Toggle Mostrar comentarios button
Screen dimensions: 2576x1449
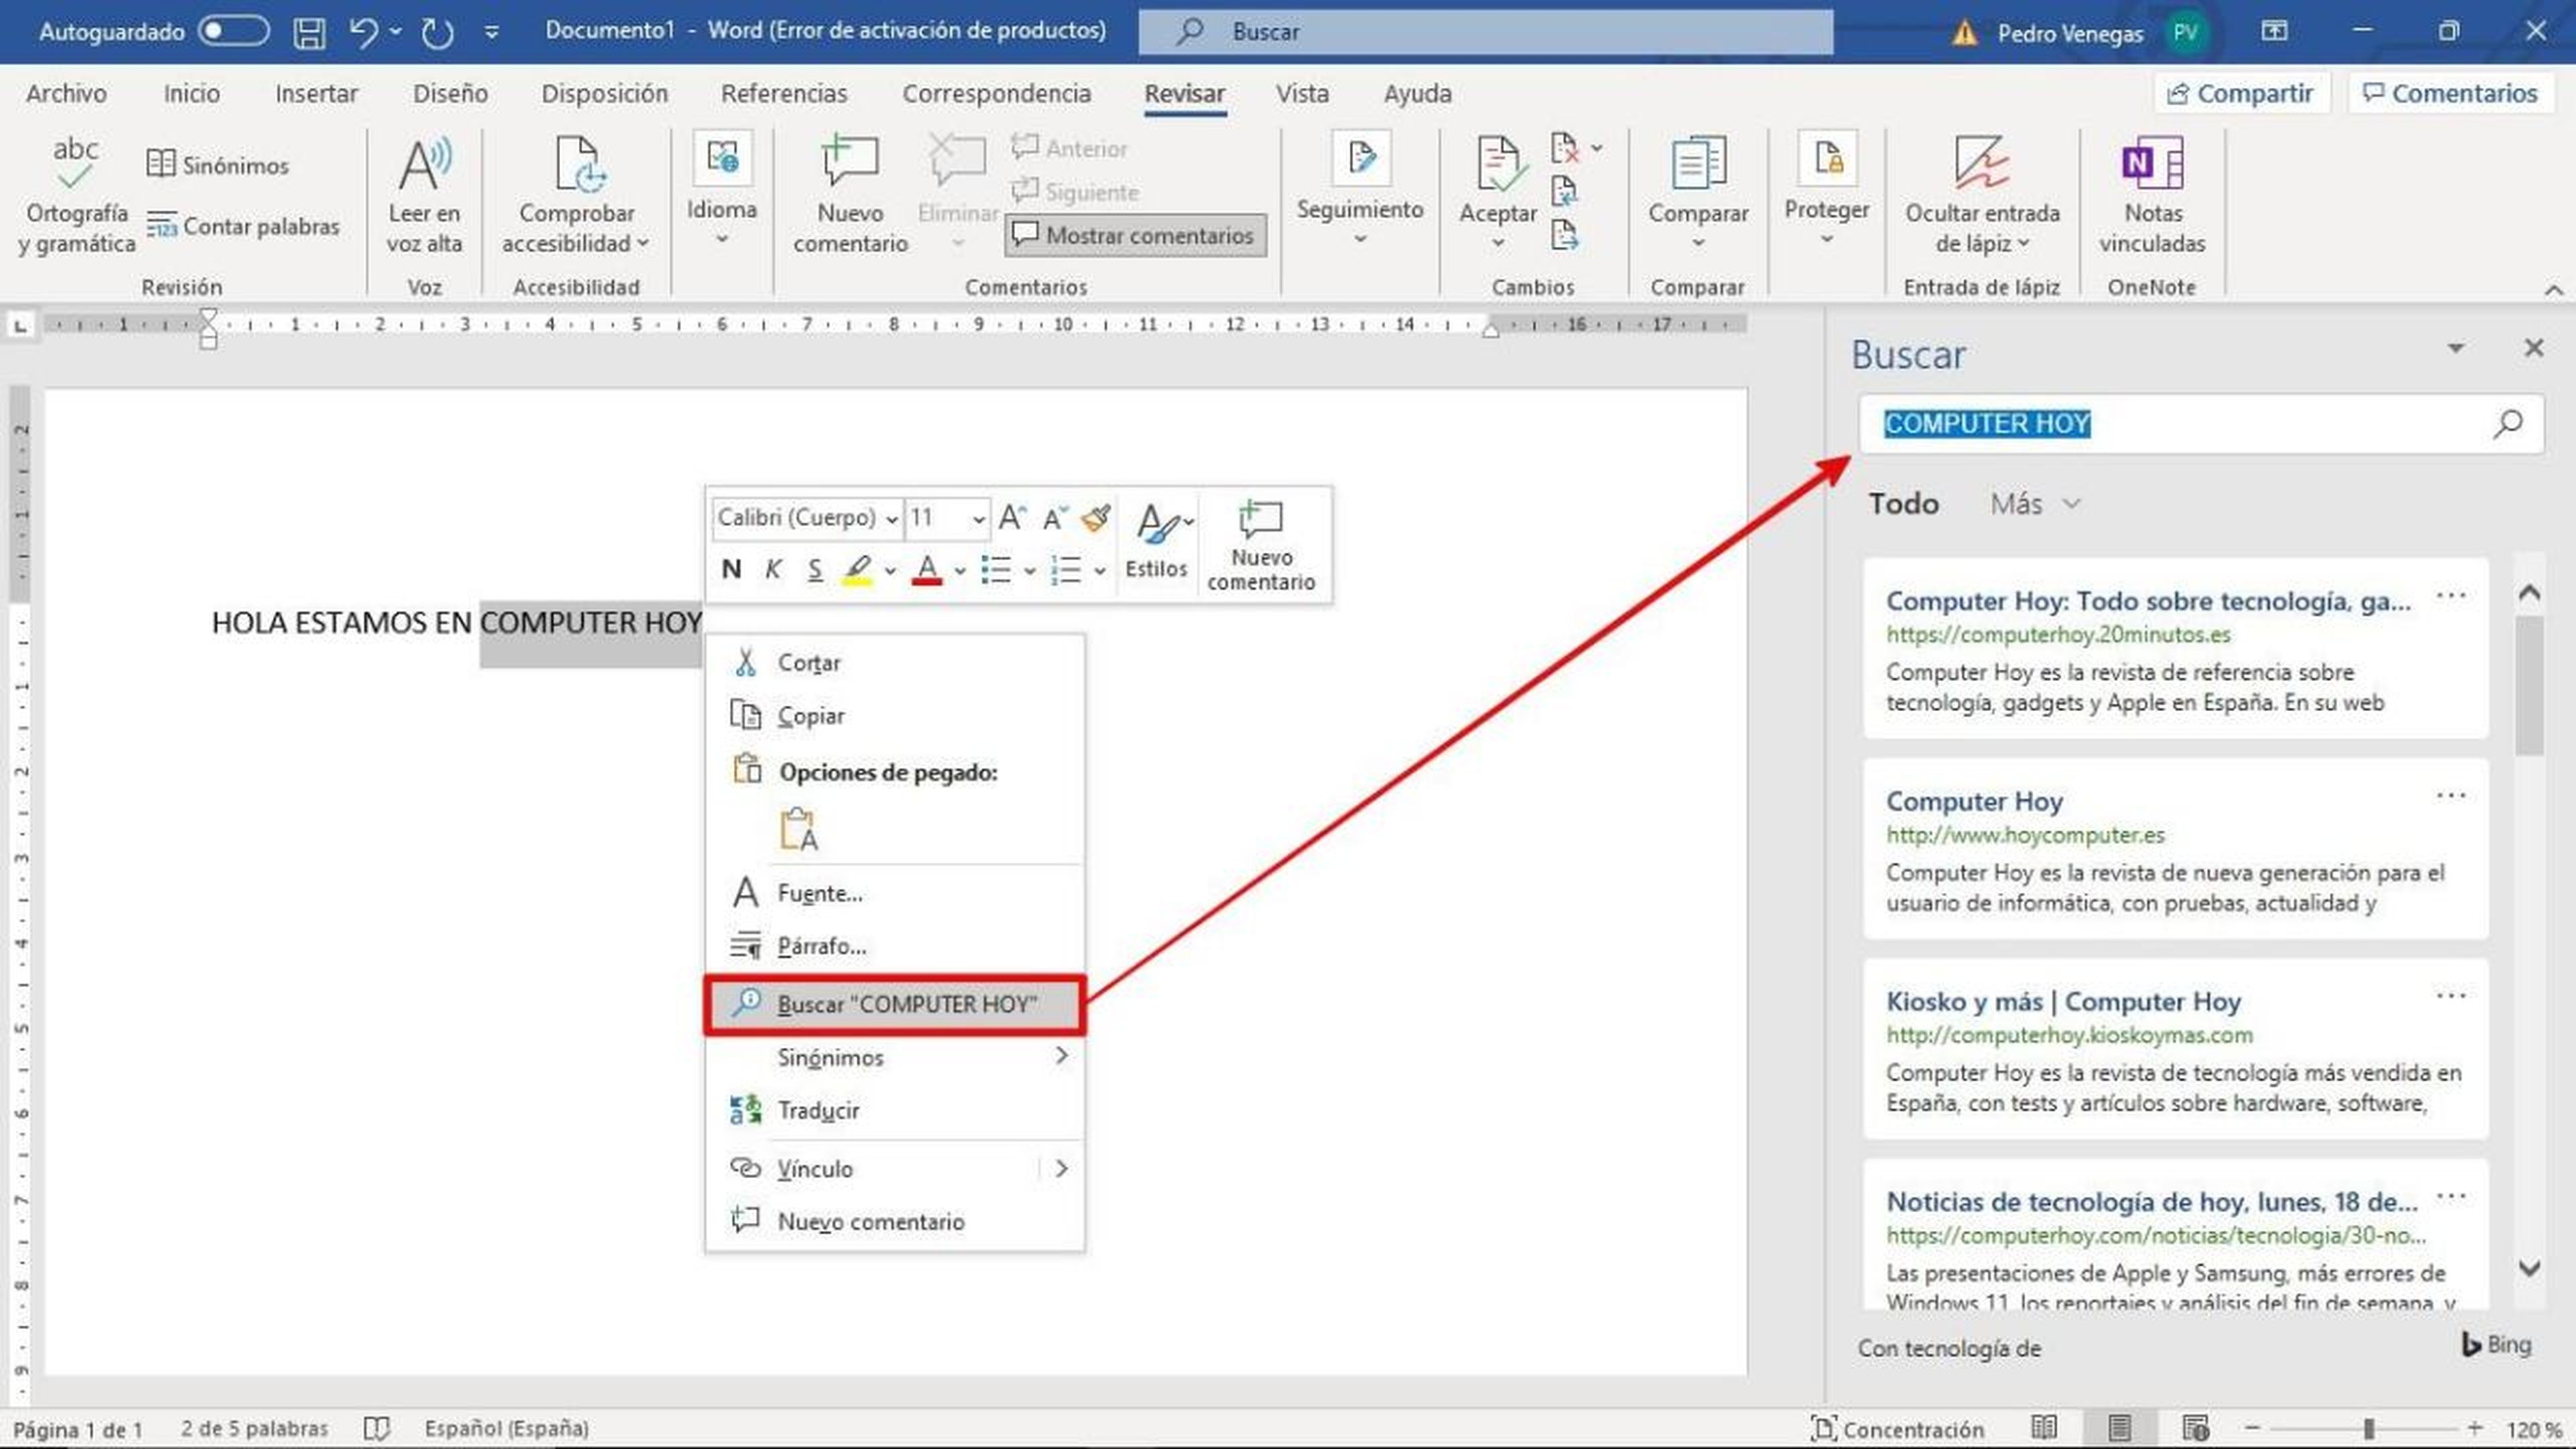(x=1135, y=235)
